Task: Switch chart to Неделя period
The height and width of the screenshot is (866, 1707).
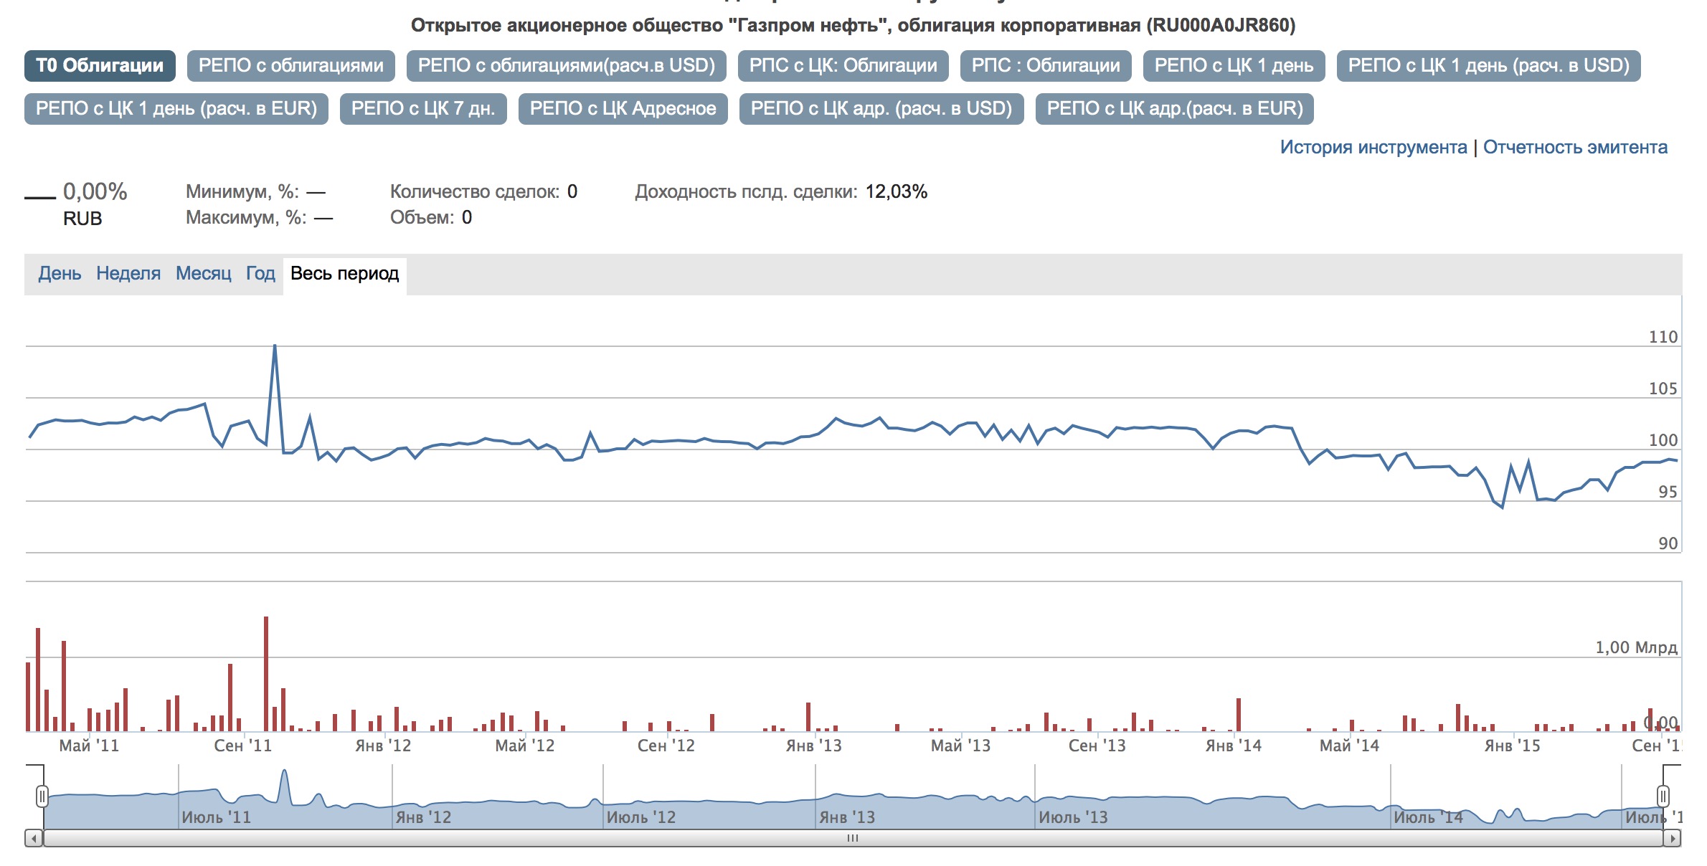Action: [x=128, y=274]
